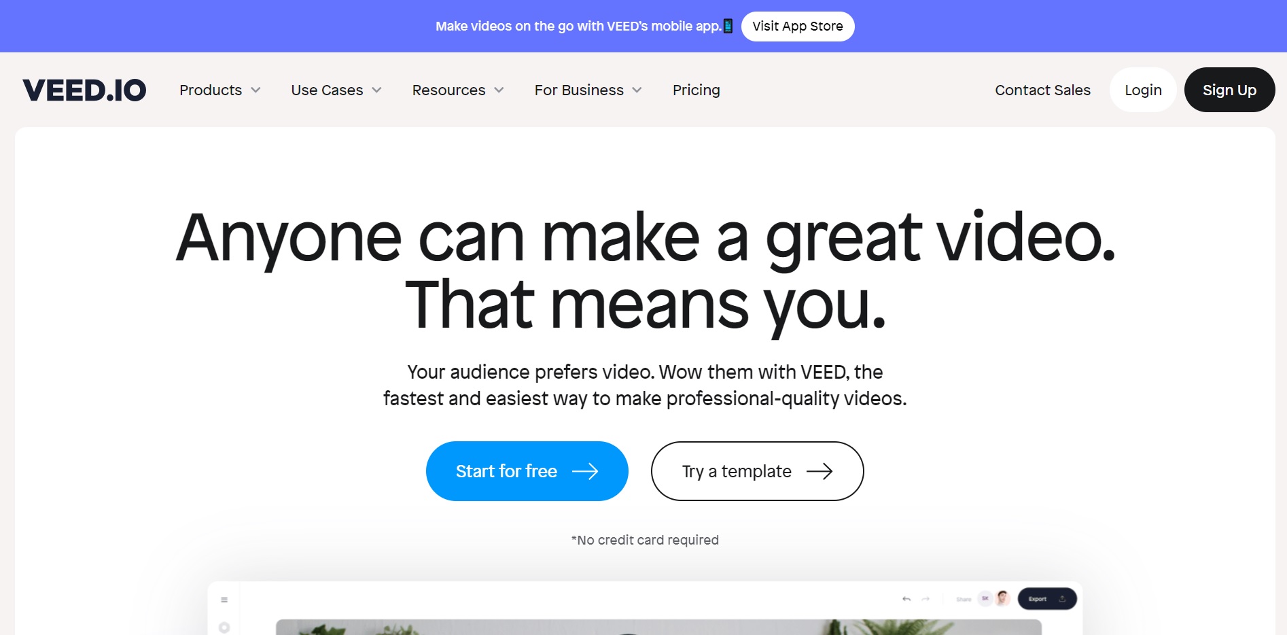Click the 'No credit card required' note
The width and height of the screenshot is (1287, 635).
645,540
